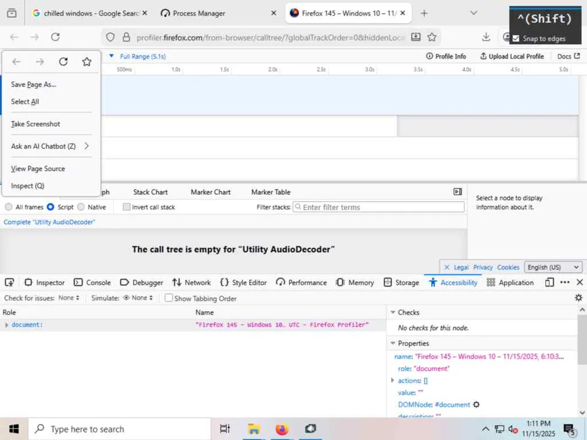The width and height of the screenshot is (587, 440).
Task: Click Upload Local Profile button
Action: pyautogui.click(x=512, y=56)
